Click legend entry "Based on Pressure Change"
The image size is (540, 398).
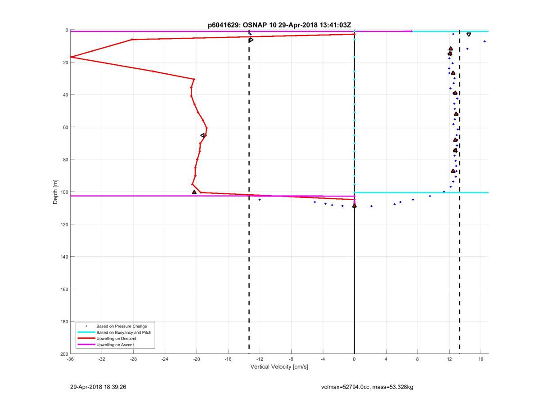click(x=121, y=326)
